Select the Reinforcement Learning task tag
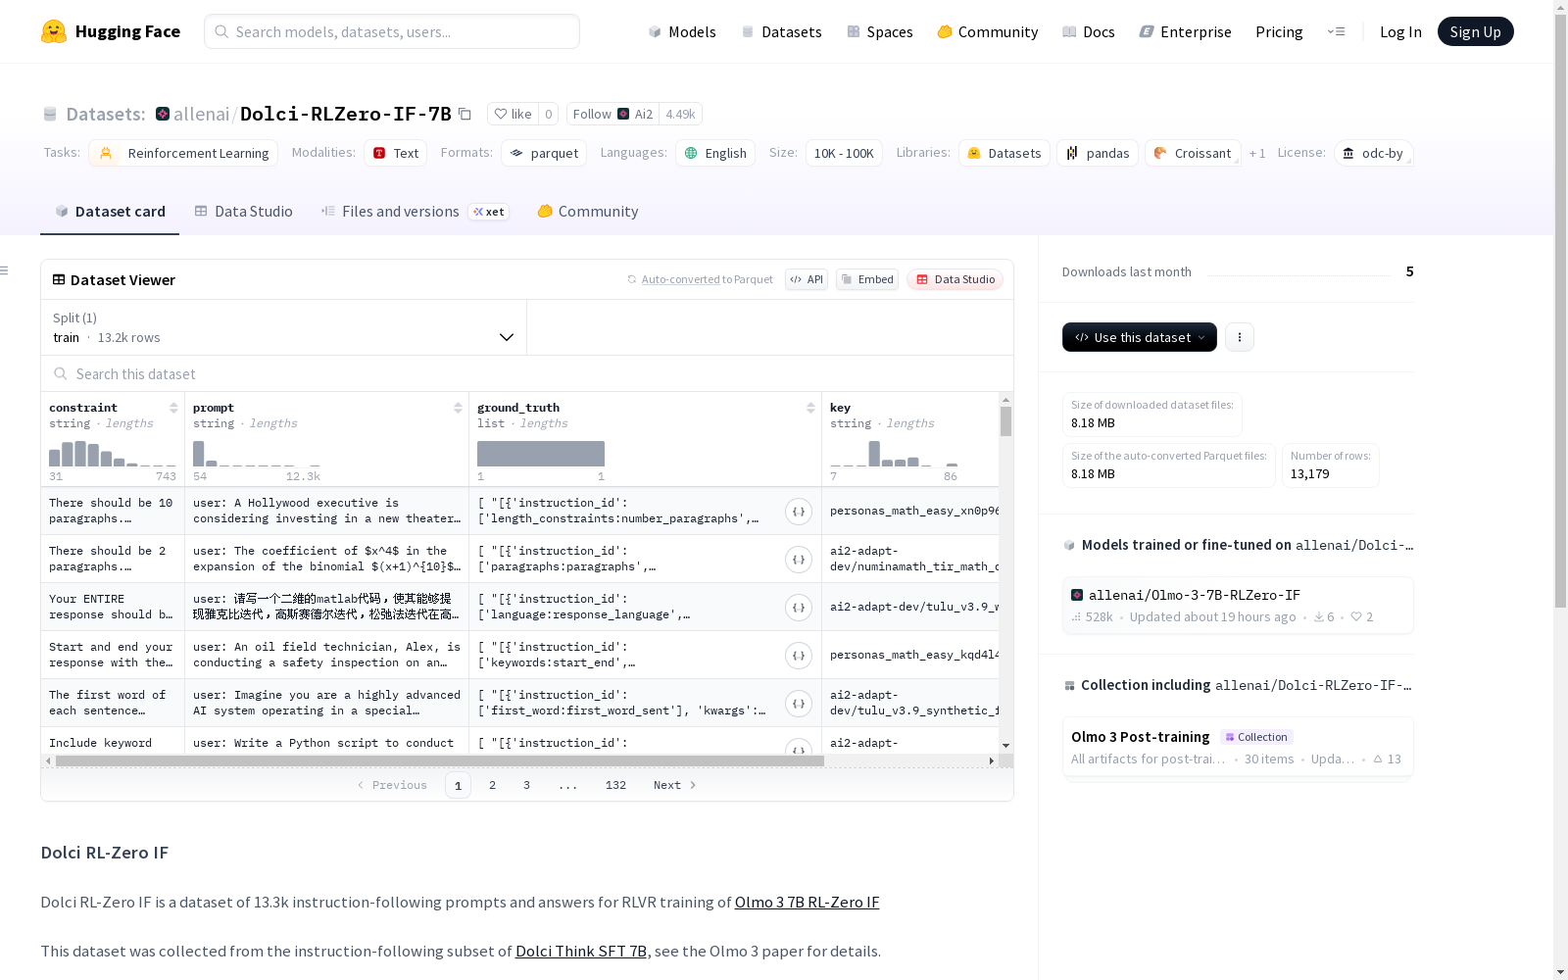This screenshot has width=1568, height=980. [183, 153]
